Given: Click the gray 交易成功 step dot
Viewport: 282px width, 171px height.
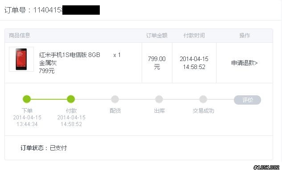Looking at the screenshot, I should (x=203, y=99).
